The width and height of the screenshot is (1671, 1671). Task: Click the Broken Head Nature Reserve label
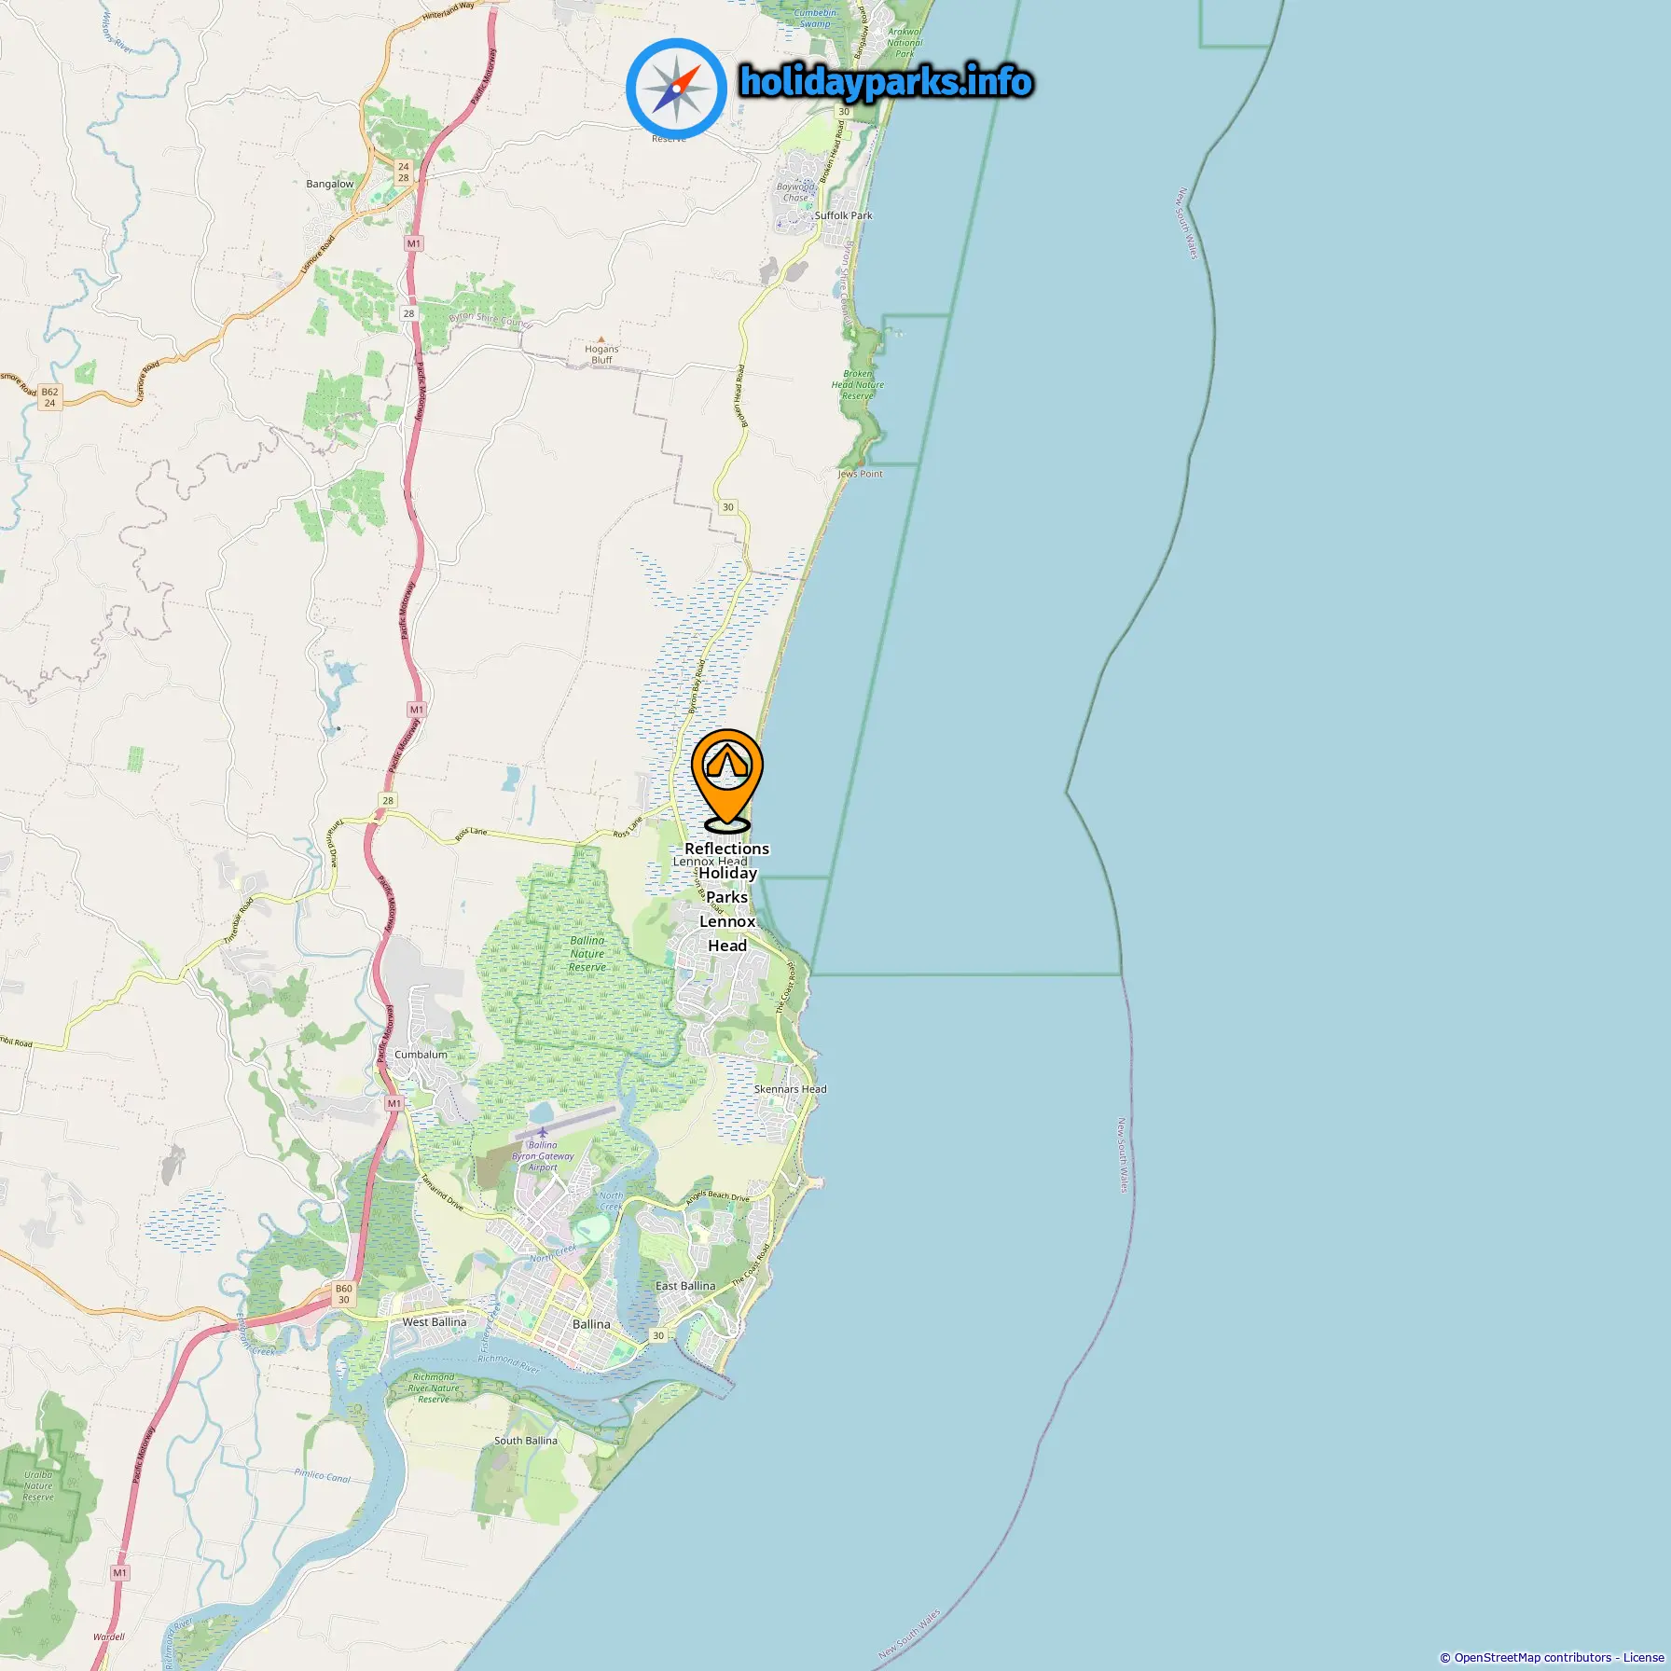(858, 384)
